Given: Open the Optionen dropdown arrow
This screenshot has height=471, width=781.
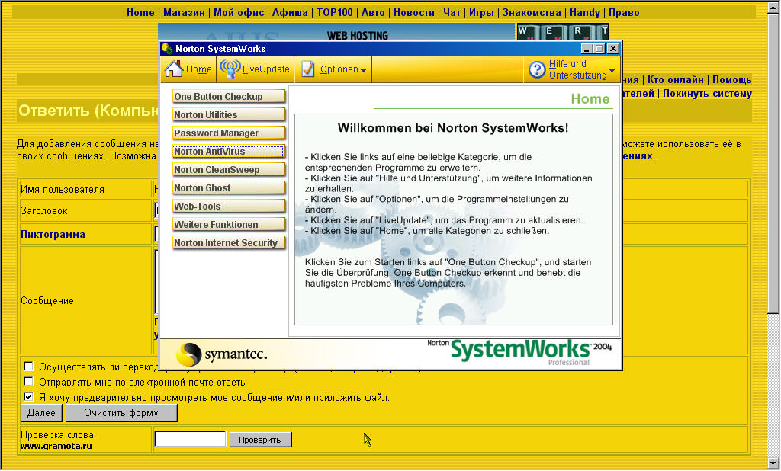Looking at the screenshot, I should (x=364, y=71).
